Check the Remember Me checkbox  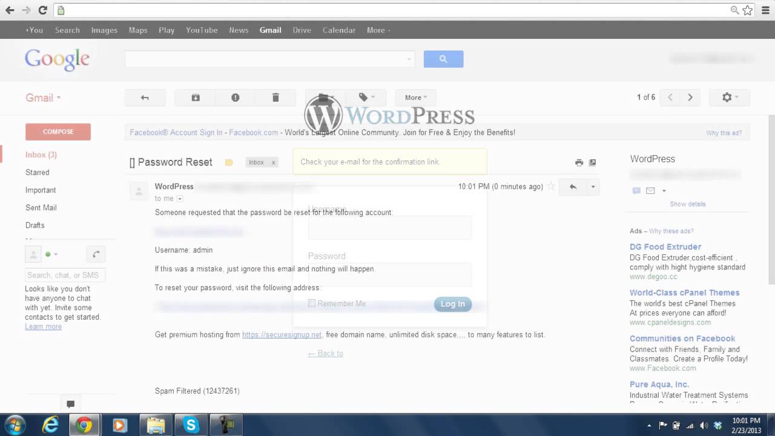312,303
